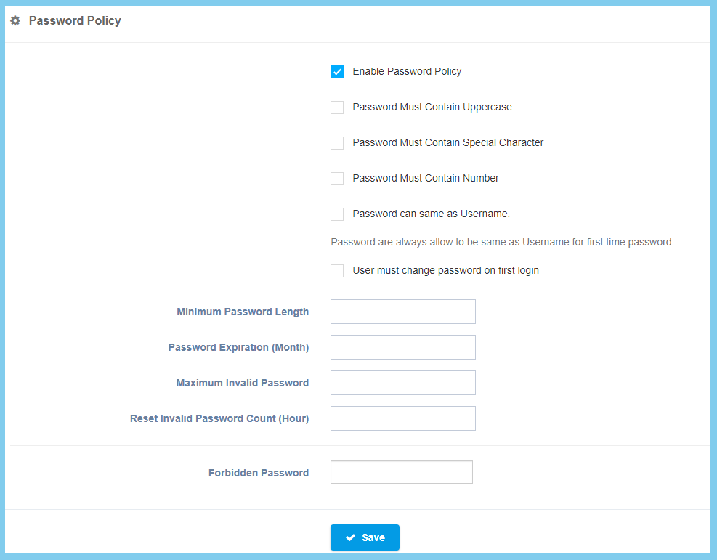Check Password Must Contain Number option
This screenshot has height=560, width=717.
337,179
